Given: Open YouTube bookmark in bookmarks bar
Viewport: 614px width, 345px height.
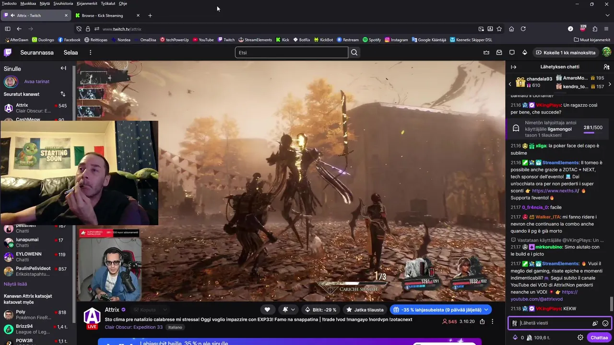Looking at the screenshot, I should 203,40.
